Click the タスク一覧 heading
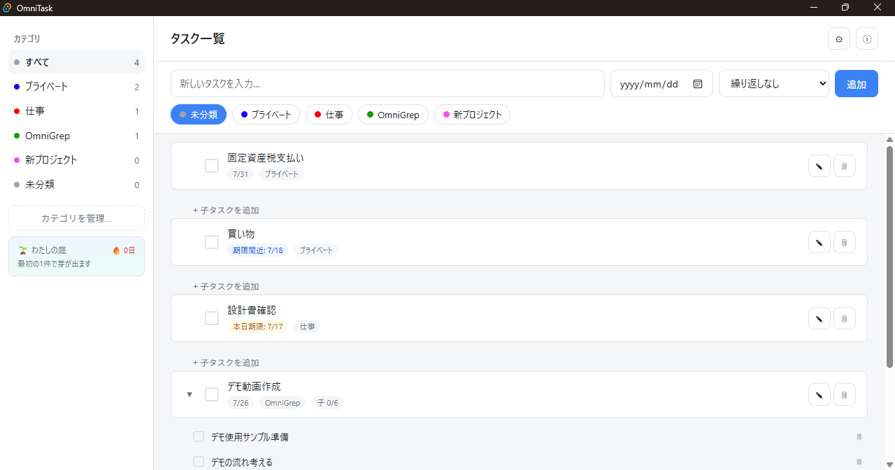Image resolution: width=895 pixels, height=470 pixels. 198,38
